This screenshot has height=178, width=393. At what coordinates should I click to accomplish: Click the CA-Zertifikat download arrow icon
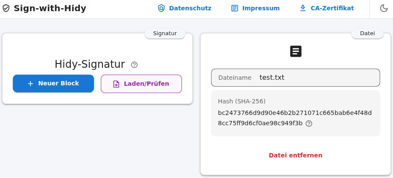tap(303, 8)
